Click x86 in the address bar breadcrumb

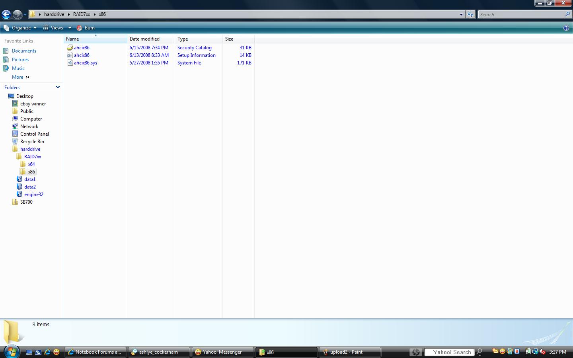click(102, 14)
